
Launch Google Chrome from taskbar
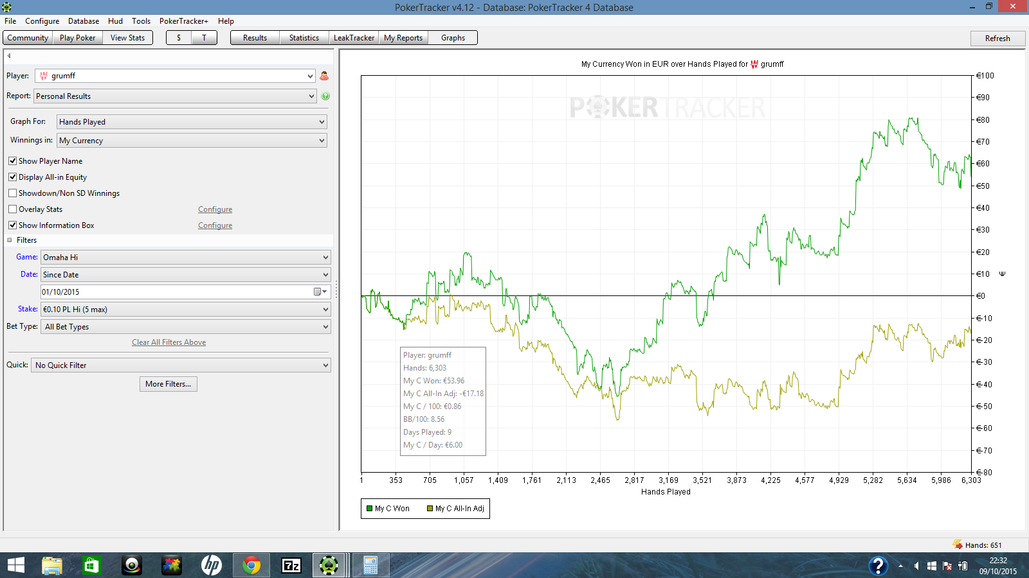[x=251, y=565]
